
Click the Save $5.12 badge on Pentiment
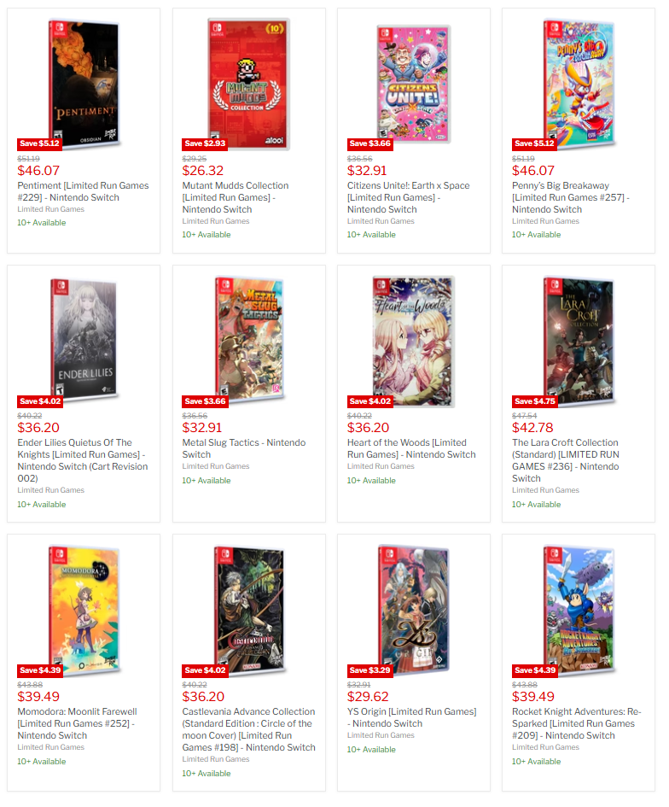pos(39,143)
